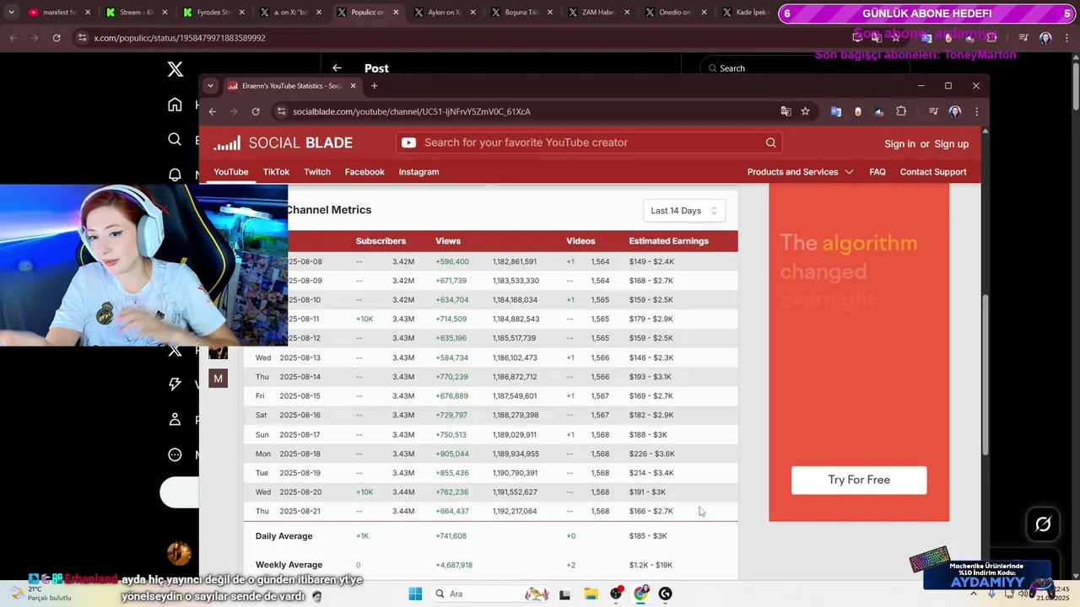The height and width of the screenshot is (607, 1080).
Task: Open media controls in front Chrome window
Action: [x=933, y=111]
